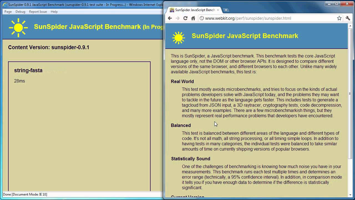The height and width of the screenshot is (200, 355).
Task: Maximize the Chrome window
Action: [x=337, y=4]
